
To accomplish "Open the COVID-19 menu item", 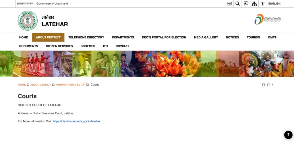I will (122, 46).
